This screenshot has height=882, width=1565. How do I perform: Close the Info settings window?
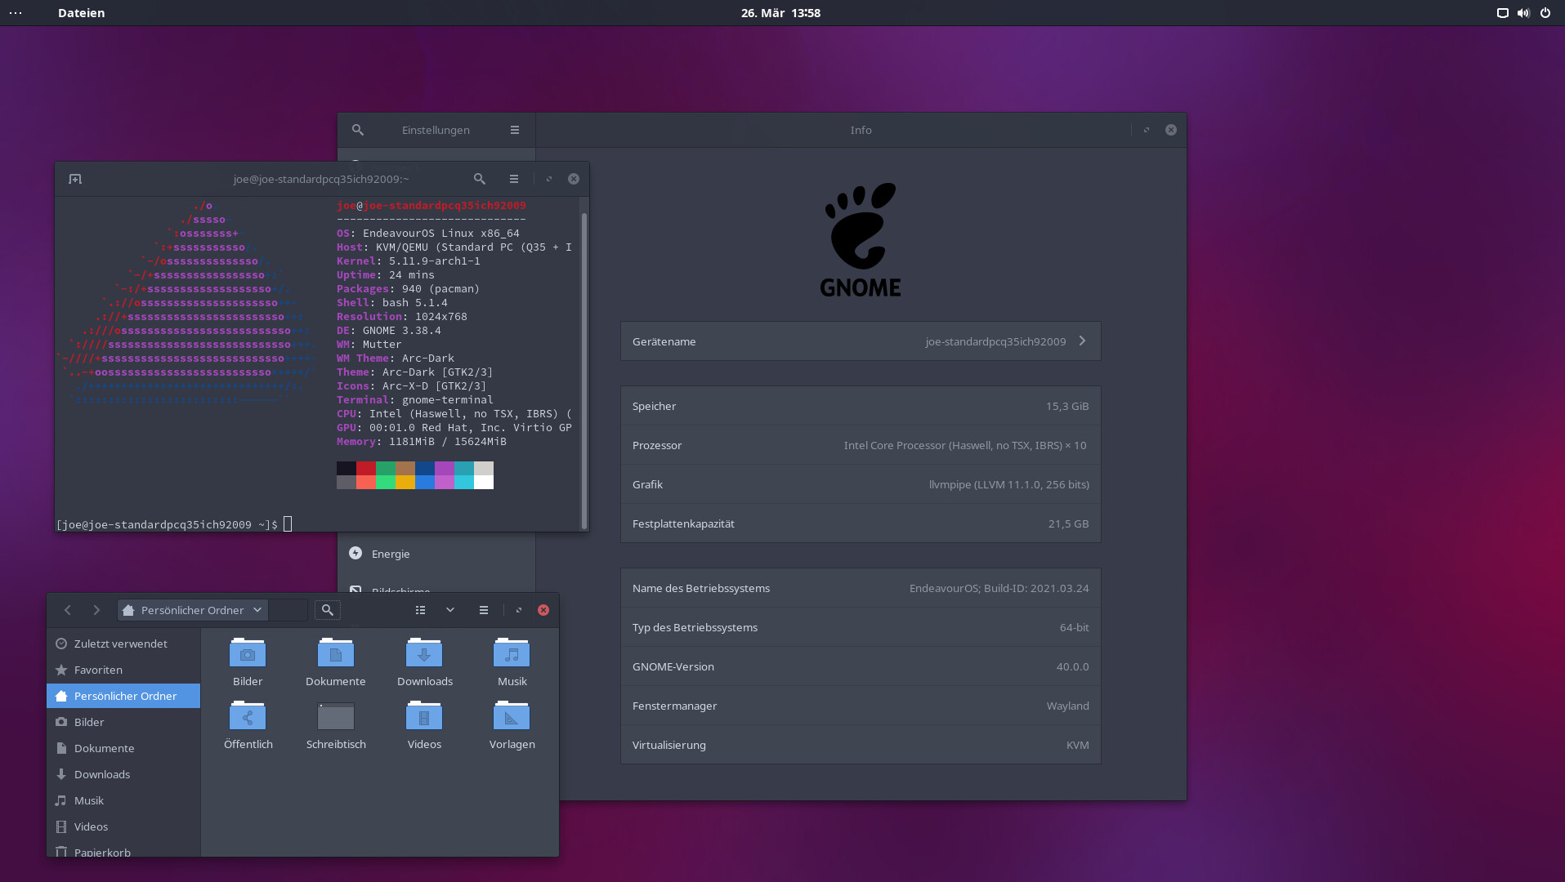point(1171,130)
